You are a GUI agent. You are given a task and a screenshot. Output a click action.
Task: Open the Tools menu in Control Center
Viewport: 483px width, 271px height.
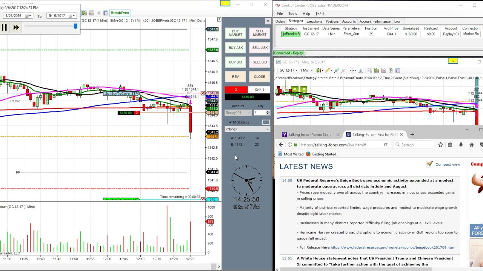(292, 14)
